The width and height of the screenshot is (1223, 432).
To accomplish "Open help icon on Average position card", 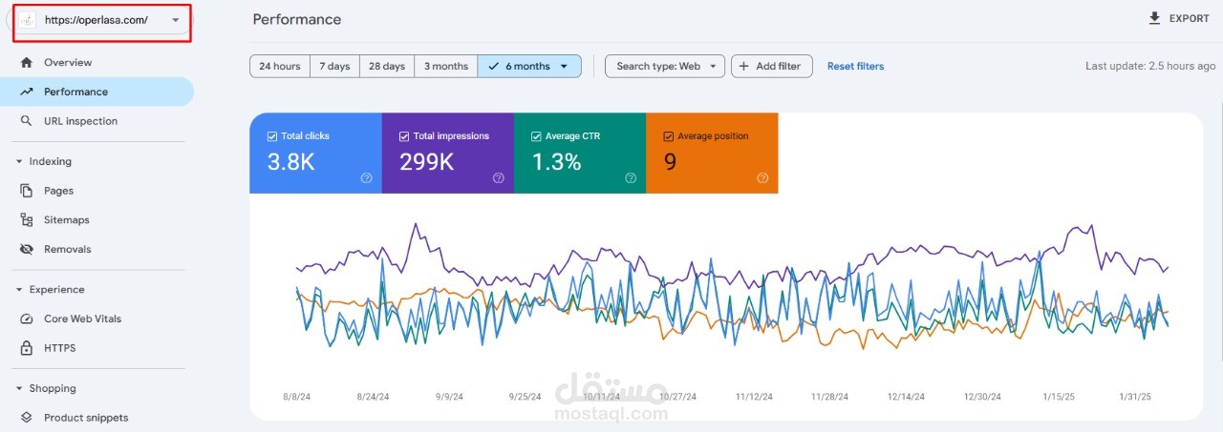I will (x=762, y=178).
